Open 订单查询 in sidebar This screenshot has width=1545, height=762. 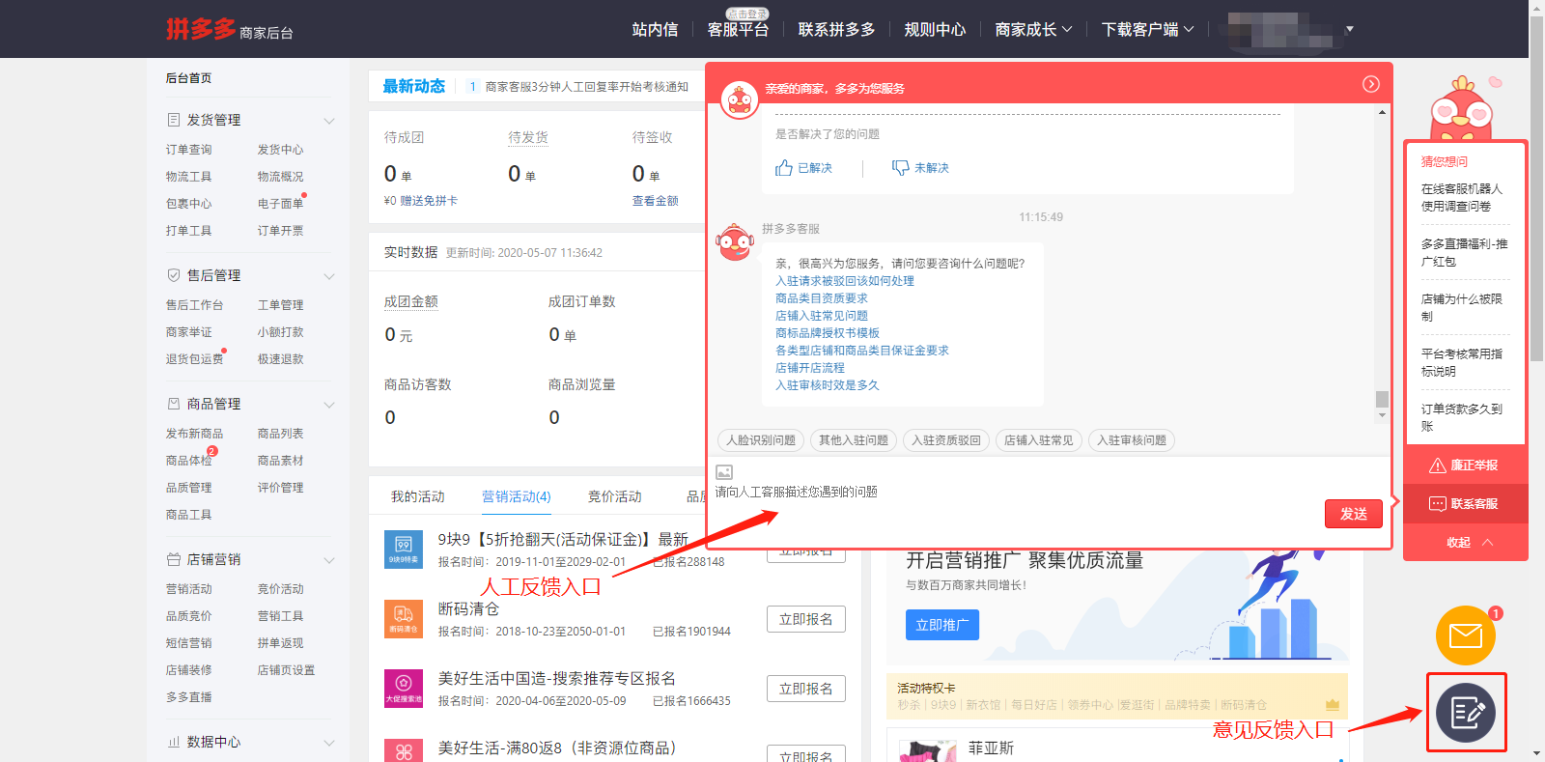point(189,150)
